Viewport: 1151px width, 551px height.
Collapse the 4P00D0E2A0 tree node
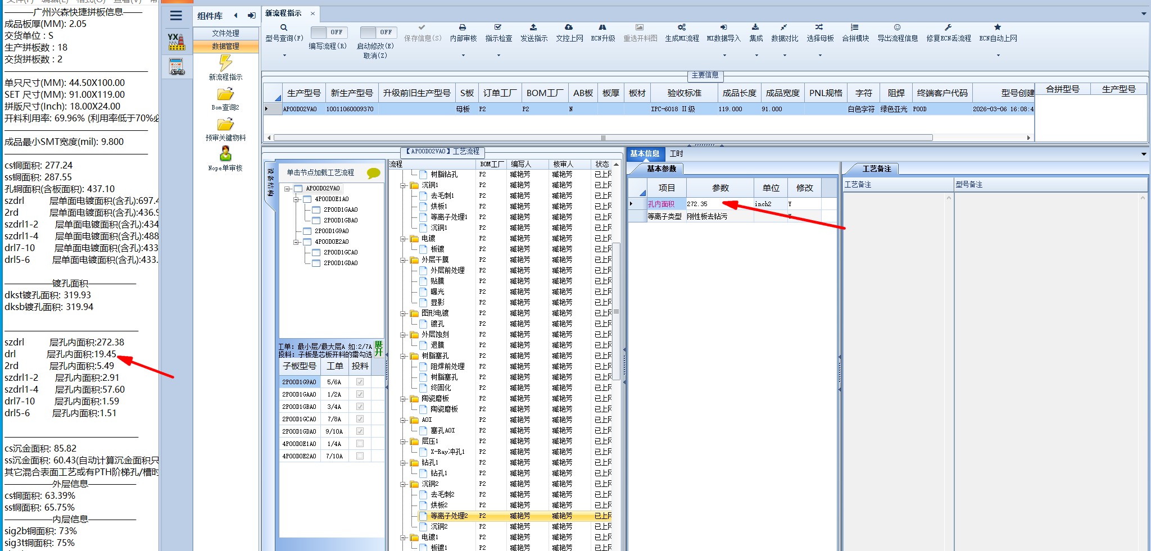pyautogui.click(x=296, y=242)
